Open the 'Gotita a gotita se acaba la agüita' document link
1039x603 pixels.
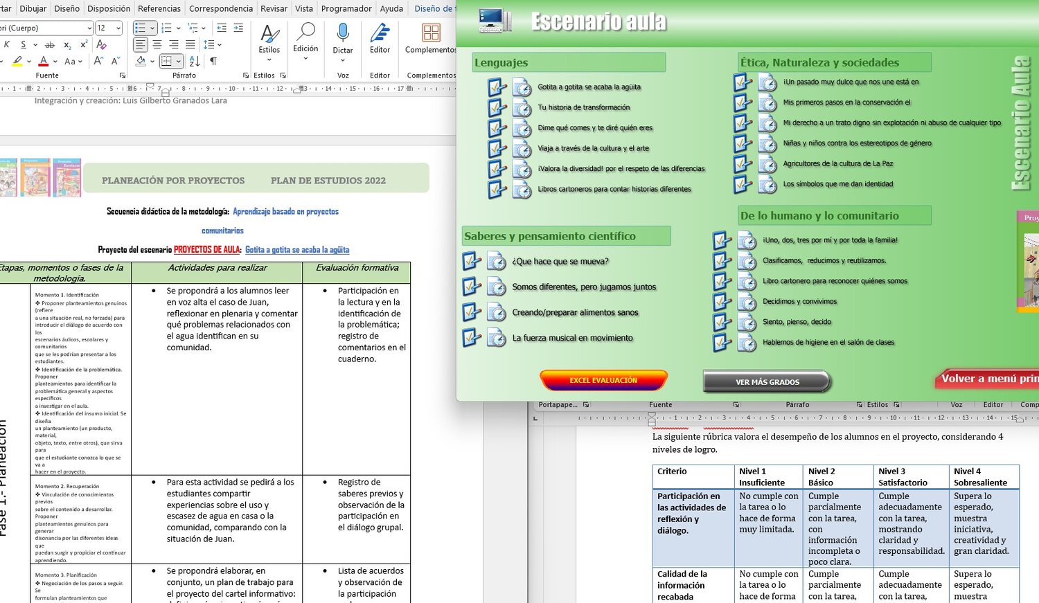(297, 250)
